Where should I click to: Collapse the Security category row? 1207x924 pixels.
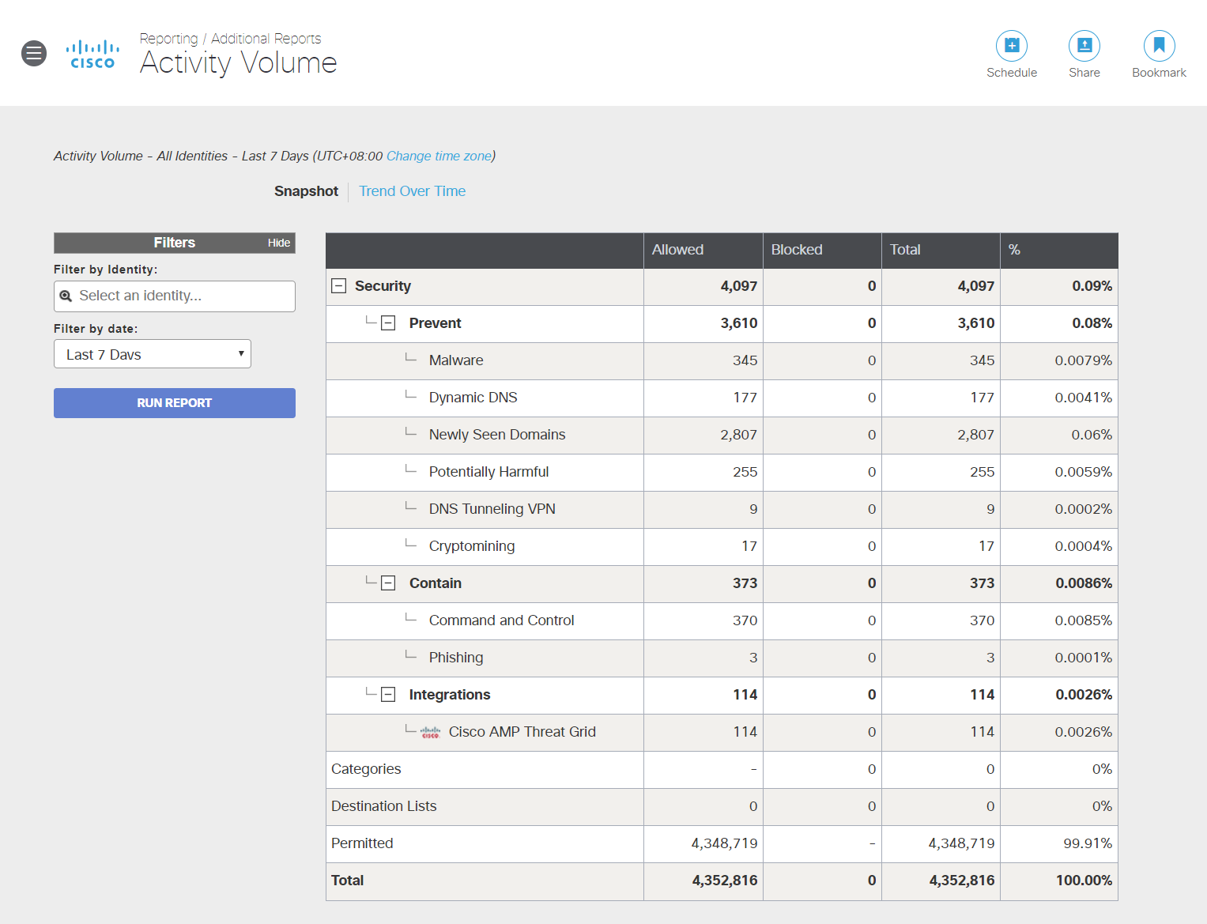338,285
